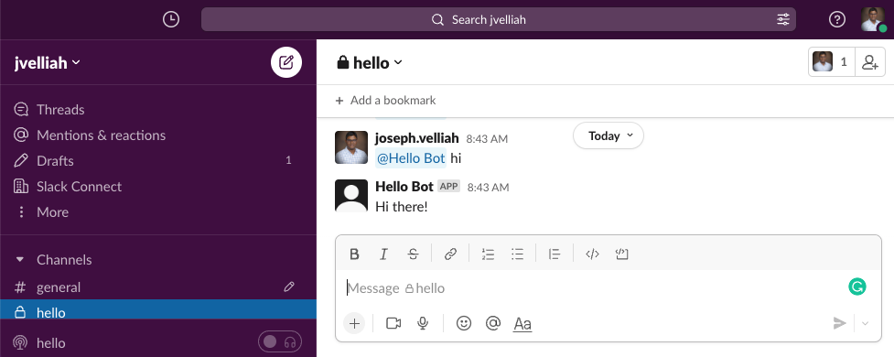This screenshot has width=894, height=357.
Task: Open the help question mark icon
Action: [x=836, y=19]
